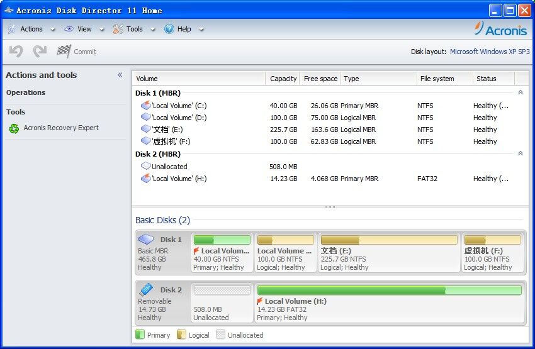
Task: Click the Unallocated legend swatch
Action: click(221, 335)
